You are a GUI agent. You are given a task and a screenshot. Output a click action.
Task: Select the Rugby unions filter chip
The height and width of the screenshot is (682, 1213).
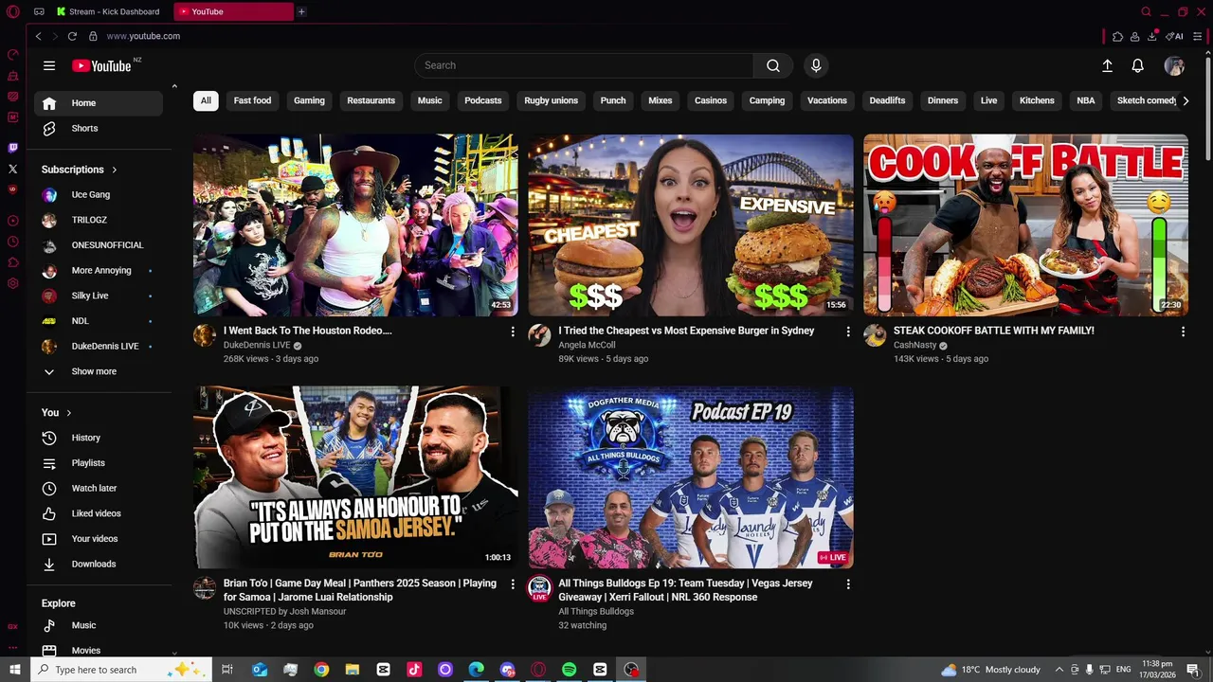tap(551, 100)
